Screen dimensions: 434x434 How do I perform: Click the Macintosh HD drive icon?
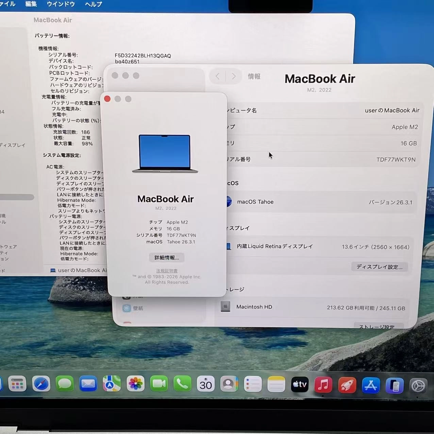[225, 306]
